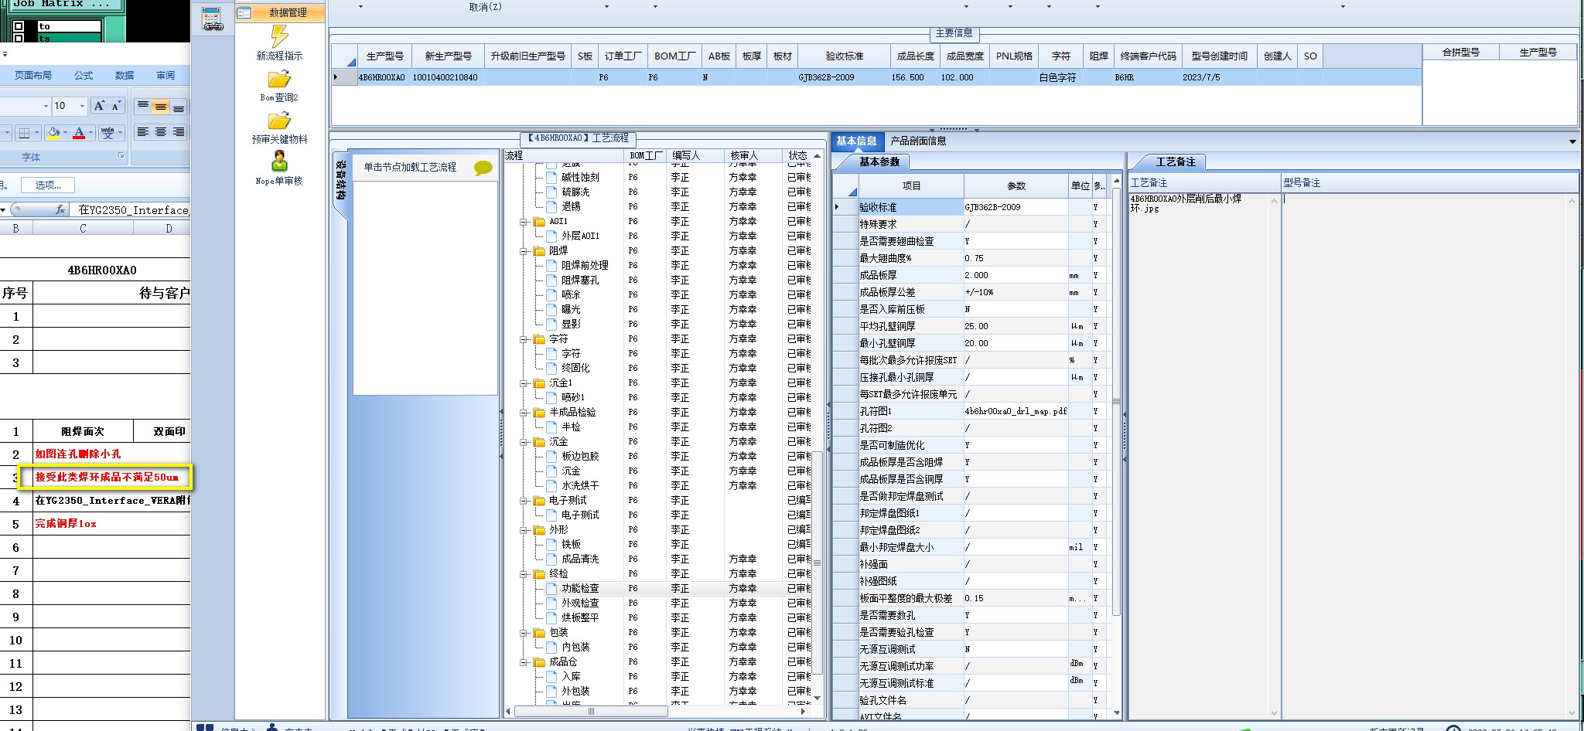
Task: Select the 碱性蚀刻 document node icon
Action: 551,177
